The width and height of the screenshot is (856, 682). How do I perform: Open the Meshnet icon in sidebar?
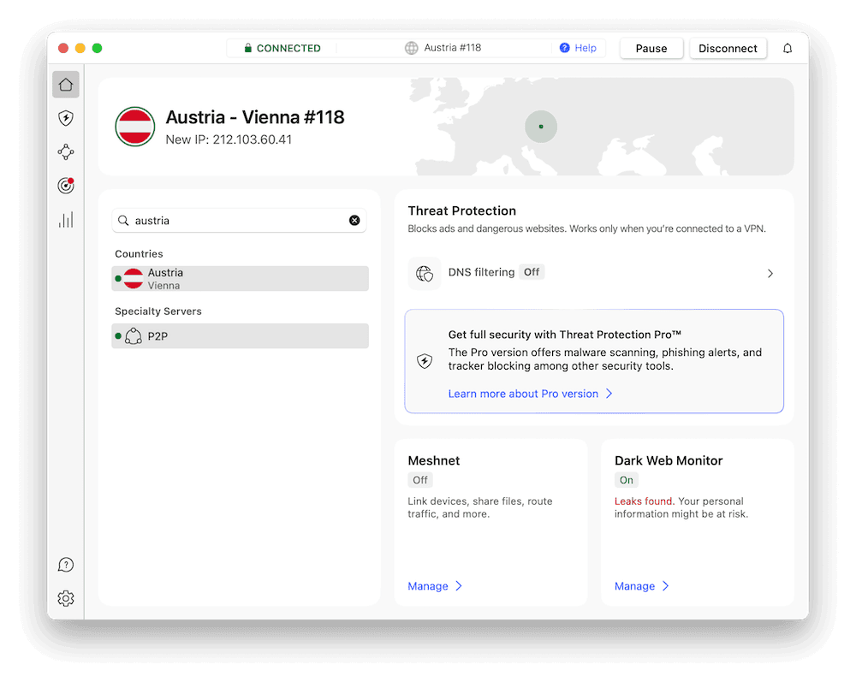coord(66,151)
